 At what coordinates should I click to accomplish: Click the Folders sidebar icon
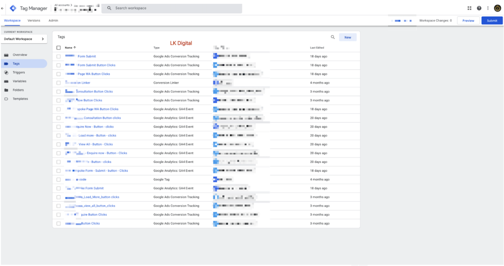pos(6,90)
